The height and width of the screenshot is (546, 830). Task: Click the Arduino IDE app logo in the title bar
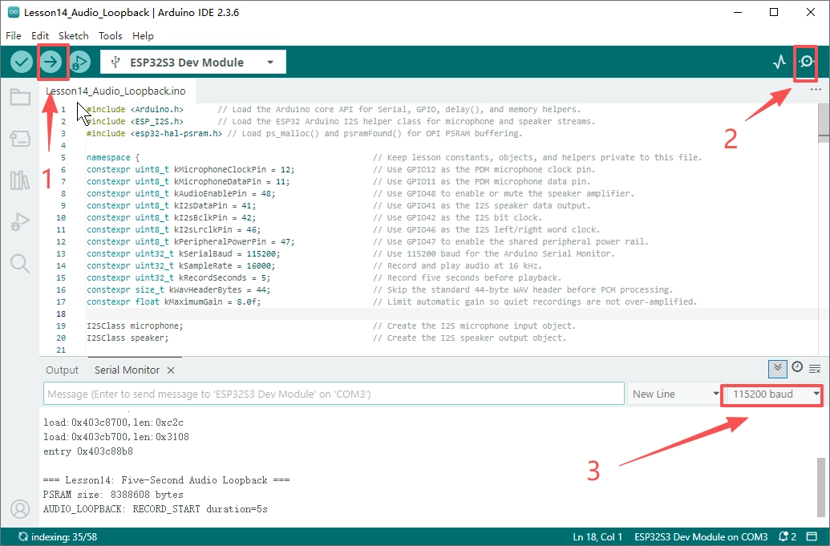coord(14,12)
